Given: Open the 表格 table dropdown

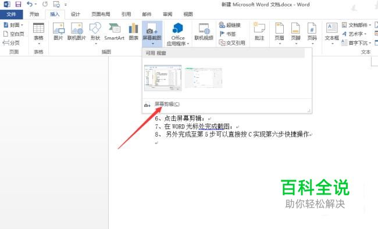Looking at the screenshot, I should click(38, 34).
